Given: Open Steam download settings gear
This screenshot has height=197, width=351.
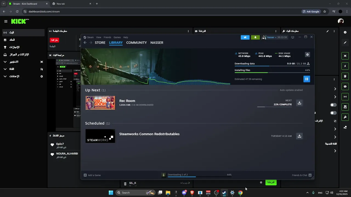Looking at the screenshot, I should coord(307,54).
